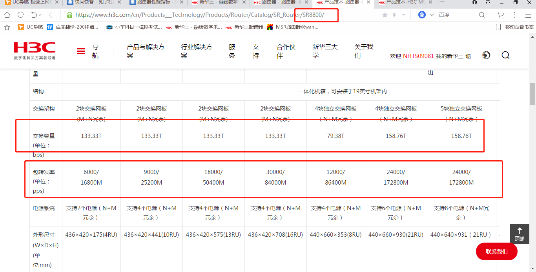Go to the browser home page icon

coord(7,15)
